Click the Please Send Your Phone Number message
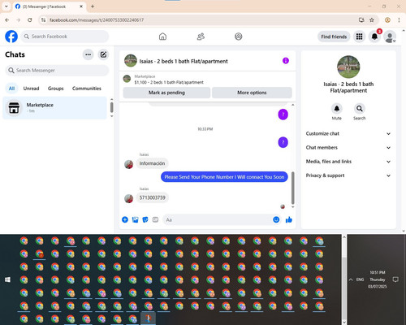 [224, 177]
